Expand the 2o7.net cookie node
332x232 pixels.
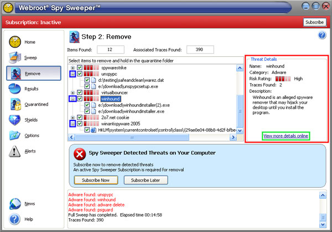(72, 118)
